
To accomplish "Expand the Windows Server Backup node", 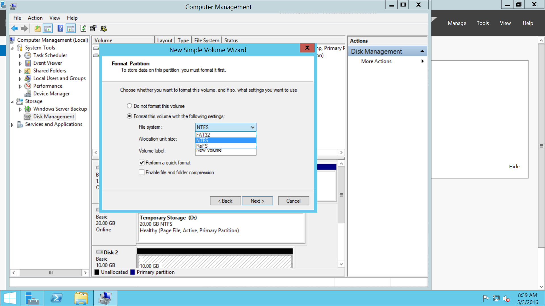I will tap(20, 109).
